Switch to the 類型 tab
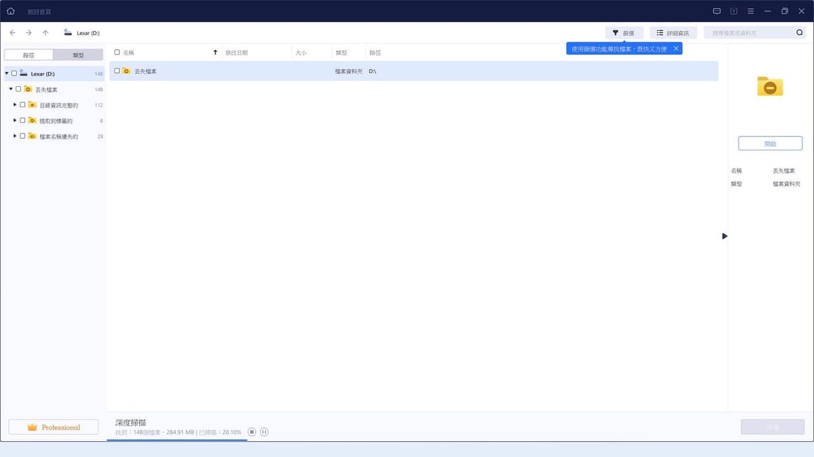The image size is (814, 457). coord(78,55)
